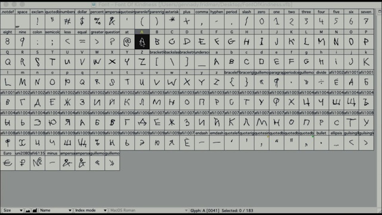Select the at sign glyph cell

pos(127,39)
